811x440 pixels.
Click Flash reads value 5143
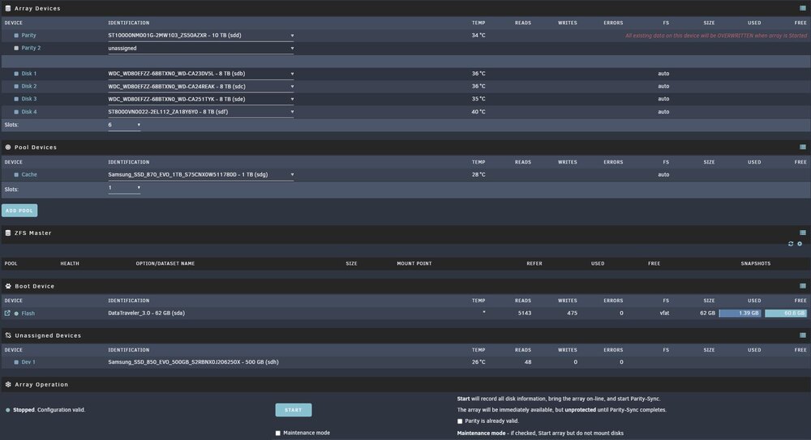[x=525, y=314]
